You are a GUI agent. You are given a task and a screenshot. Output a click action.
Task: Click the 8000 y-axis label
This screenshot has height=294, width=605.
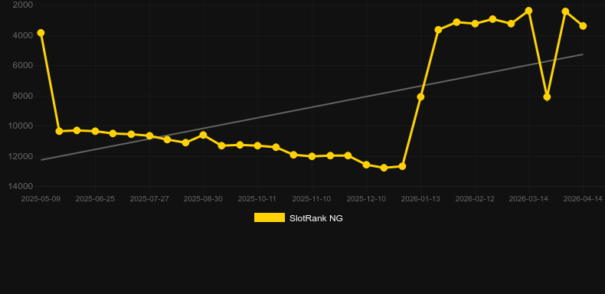coord(22,96)
